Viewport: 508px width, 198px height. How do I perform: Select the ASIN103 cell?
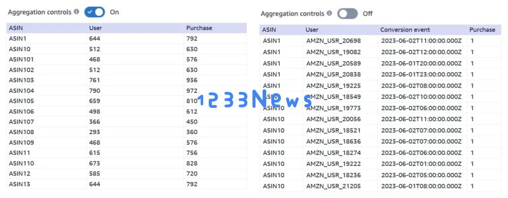coord(21,80)
